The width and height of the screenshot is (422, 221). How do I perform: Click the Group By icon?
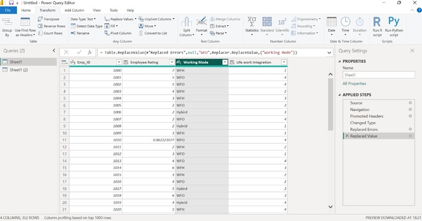[7, 27]
